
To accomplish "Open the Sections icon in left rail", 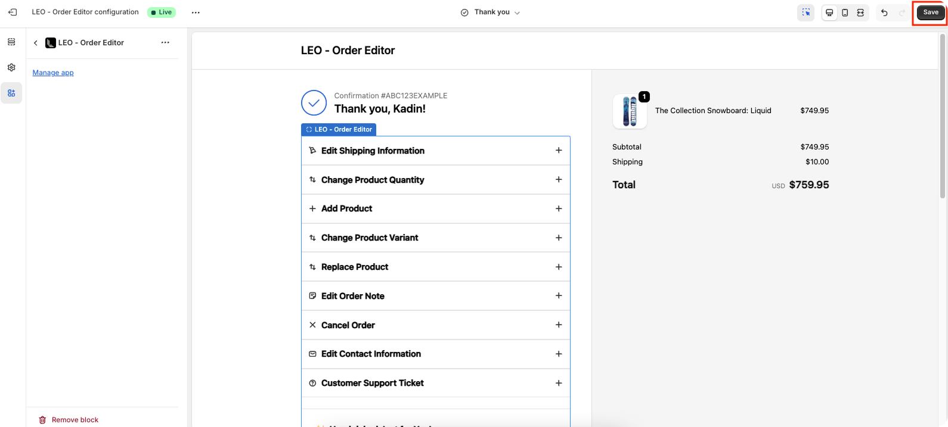I will [x=11, y=42].
